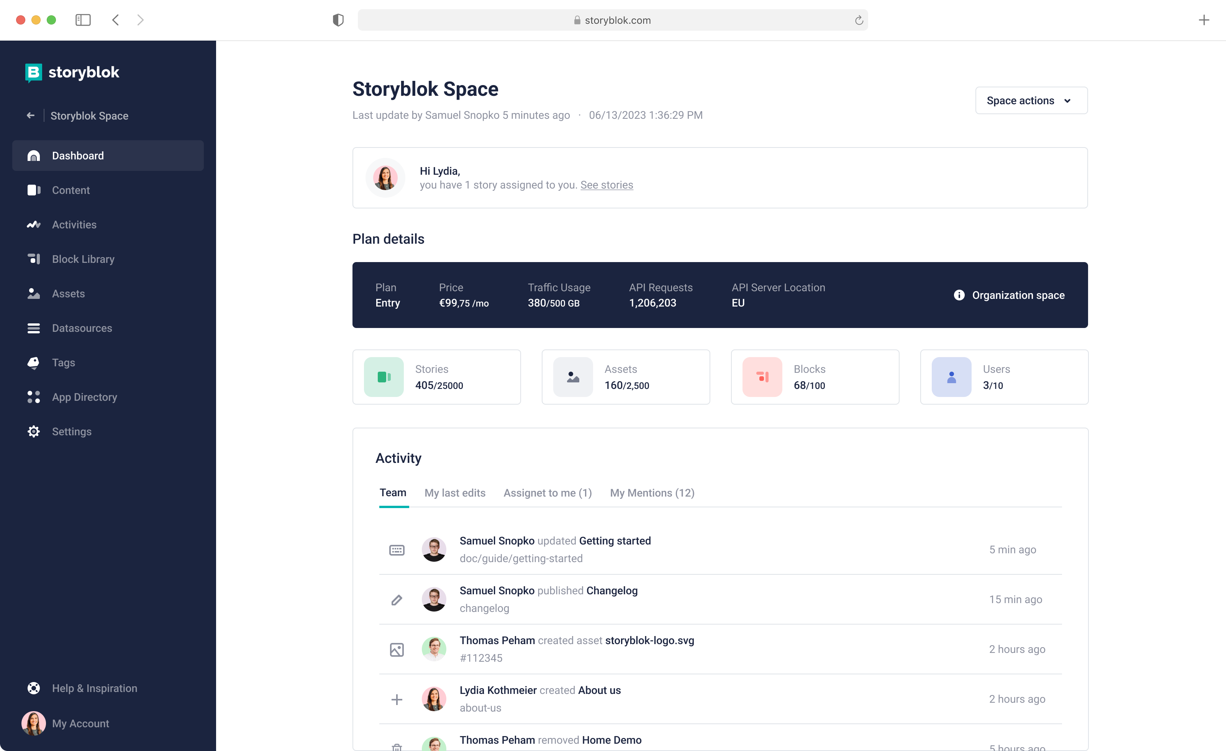Switch to the My last edits tab

[x=454, y=493]
